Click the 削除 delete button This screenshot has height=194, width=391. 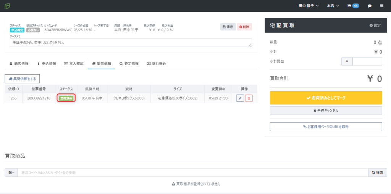244,27
